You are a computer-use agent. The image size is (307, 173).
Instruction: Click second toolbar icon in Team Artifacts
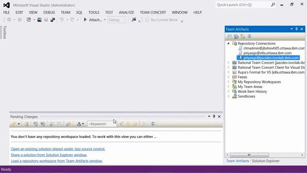point(236,37)
